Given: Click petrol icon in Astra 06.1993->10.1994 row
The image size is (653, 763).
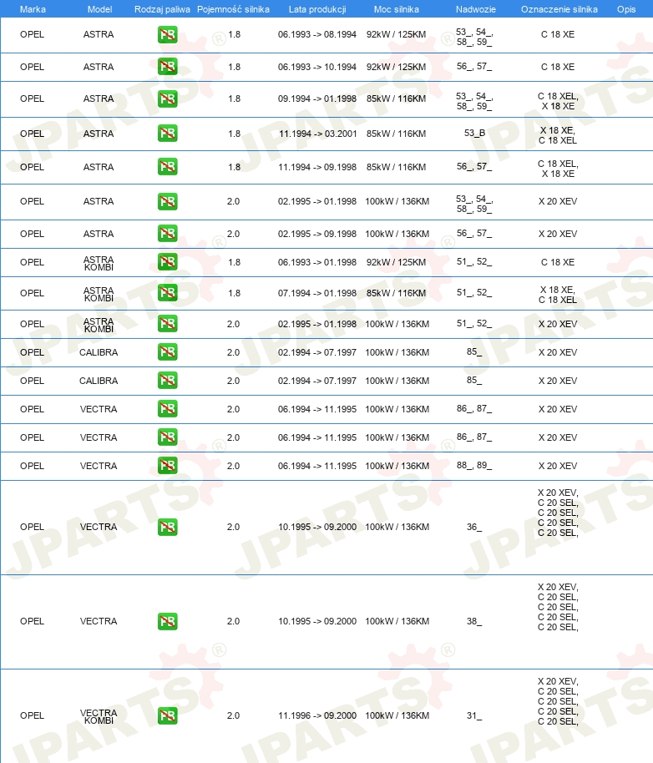Looking at the screenshot, I should click(167, 67).
